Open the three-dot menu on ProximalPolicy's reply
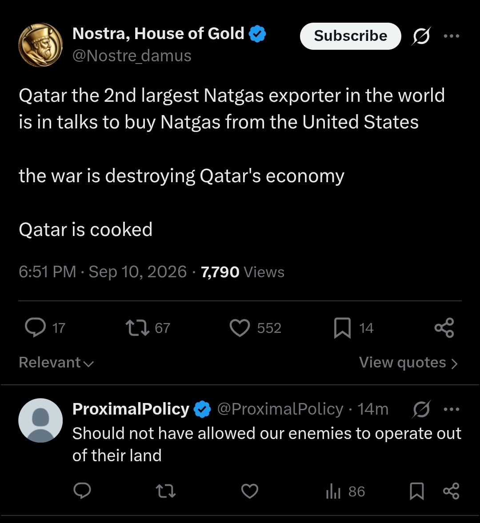Image resolution: width=480 pixels, height=523 pixels. 452,409
